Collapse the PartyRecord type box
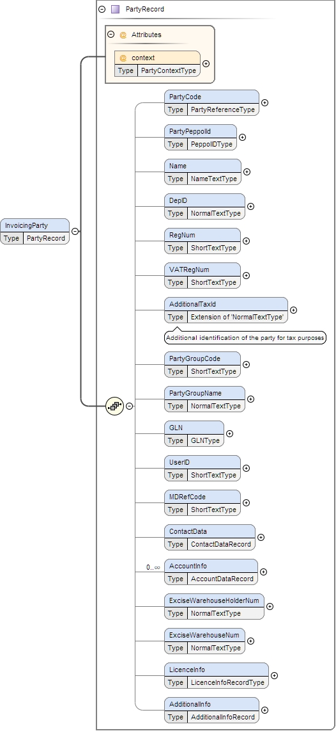This screenshot has width=336, height=731. (102, 9)
